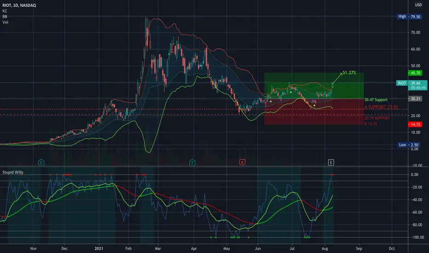The image size is (429, 253).
Task: Click the Sep label on time axis
Action: tap(359, 248)
